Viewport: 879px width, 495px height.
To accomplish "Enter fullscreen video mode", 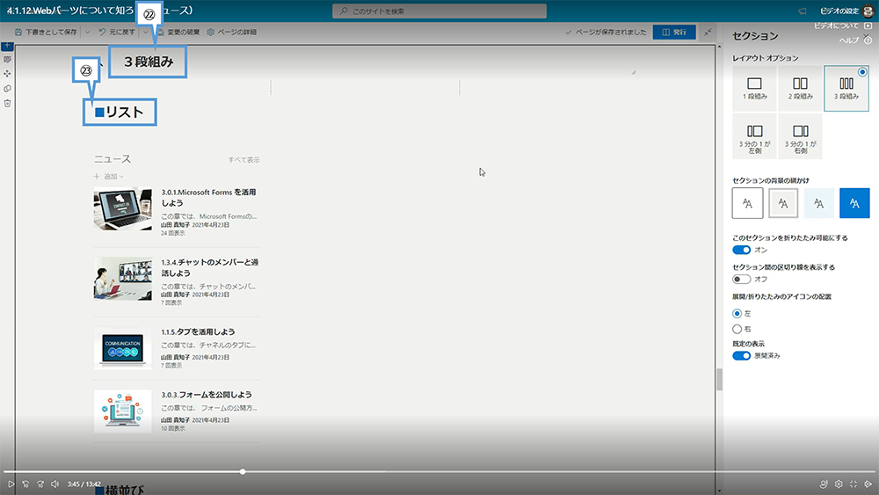I will [854, 484].
